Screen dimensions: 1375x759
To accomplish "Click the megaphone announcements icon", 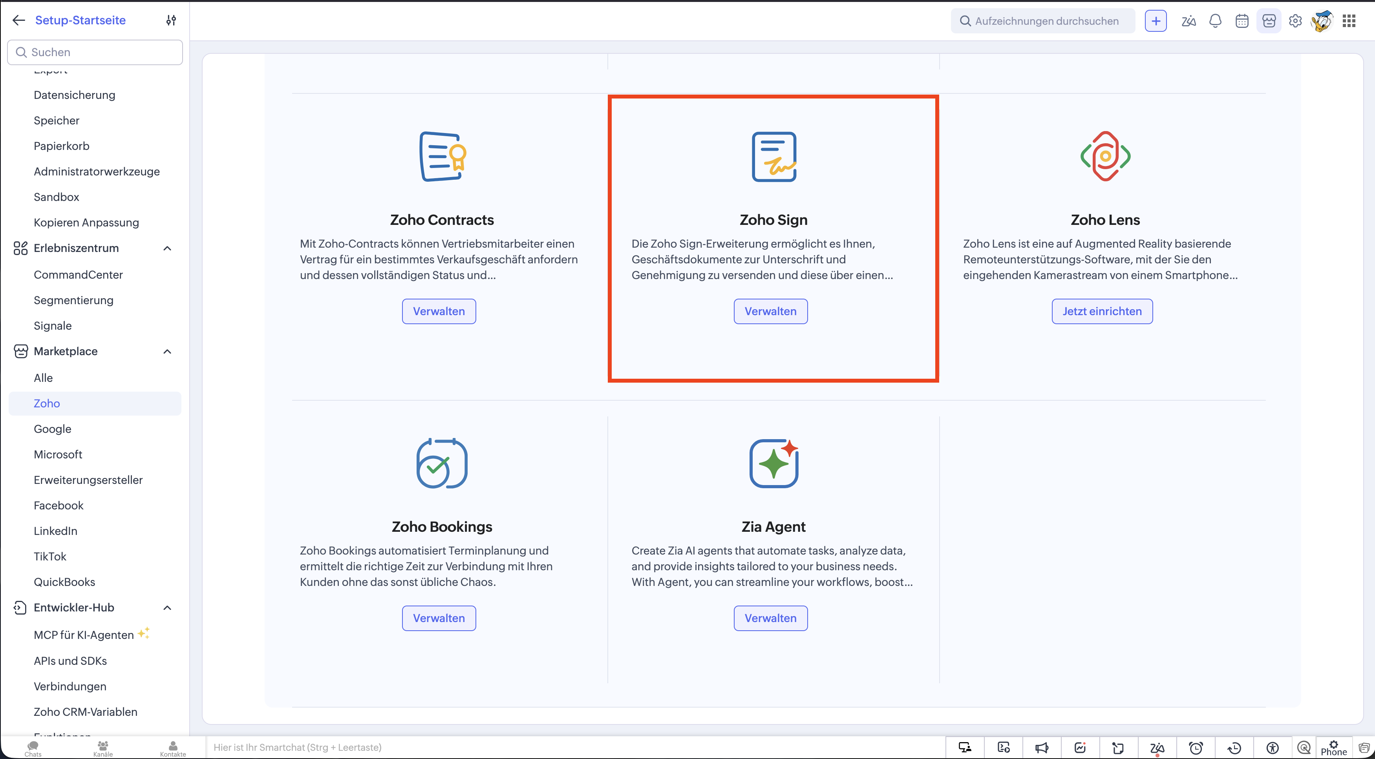I will (1041, 747).
